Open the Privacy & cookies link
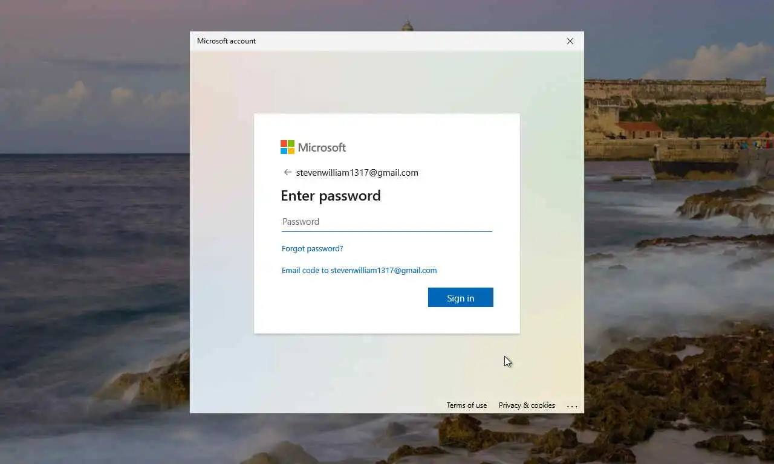This screenshot has width=774, height=464. coord(527,405)
